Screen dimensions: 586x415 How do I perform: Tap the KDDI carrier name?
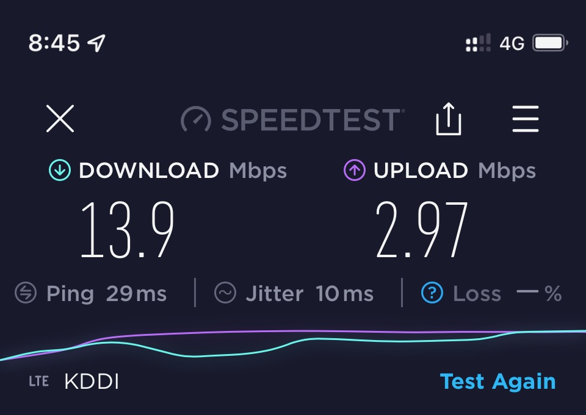[x=92, y=381]
